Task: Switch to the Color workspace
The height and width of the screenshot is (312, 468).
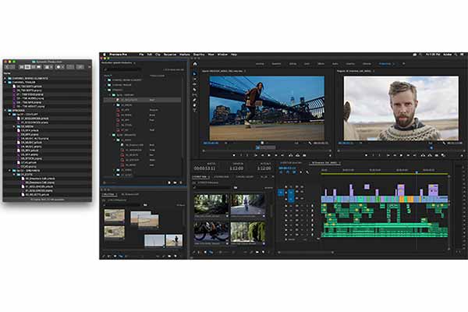Action: (x=307, y=64)
